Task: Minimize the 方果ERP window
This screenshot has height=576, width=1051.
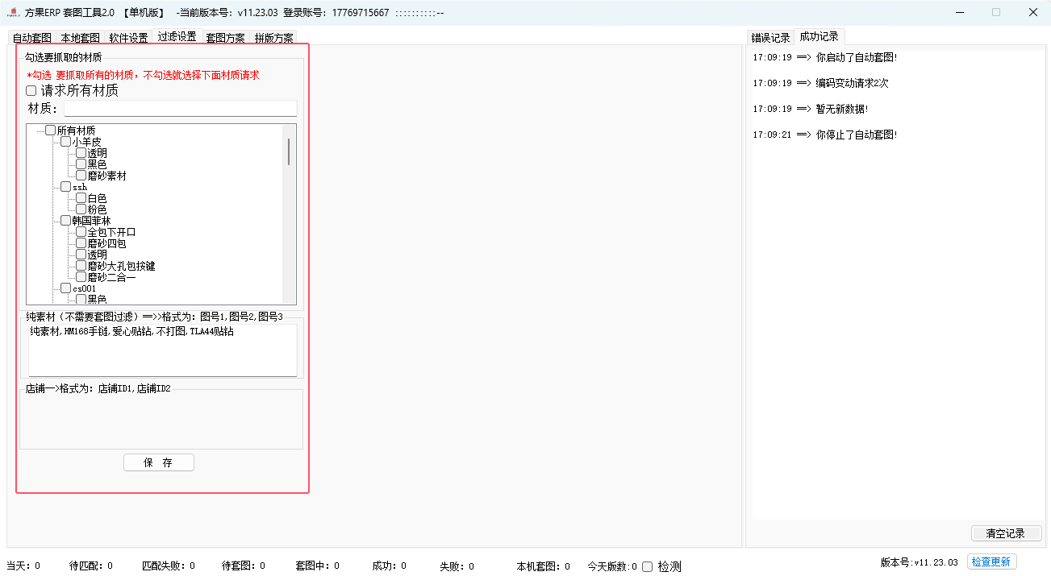Action: 959,12
